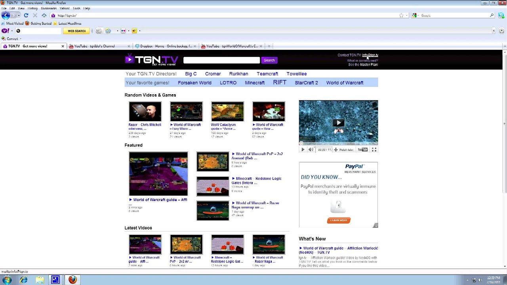Switch to Firefox taskbar icon
This screenshot has height=285, width=507.
[72, 280]
